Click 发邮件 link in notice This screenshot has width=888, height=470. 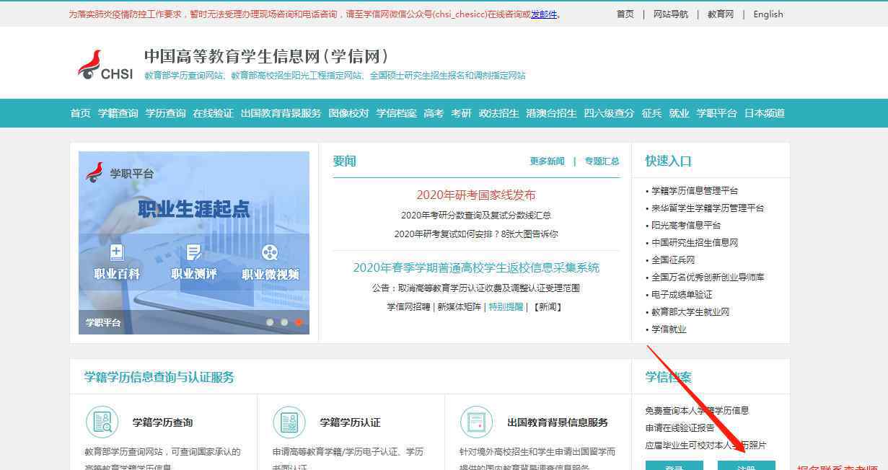click(544, 14)
